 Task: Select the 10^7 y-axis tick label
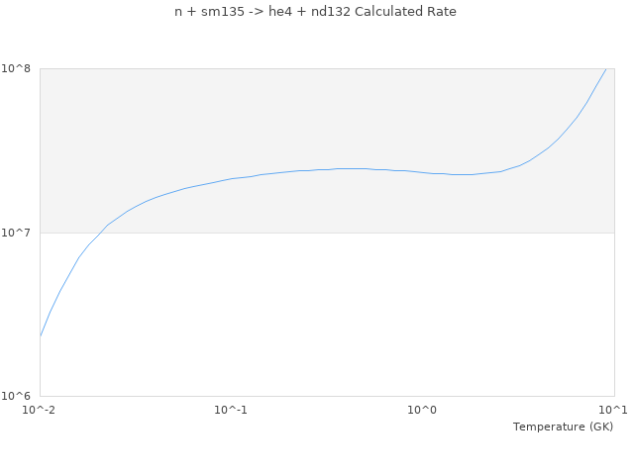click(x=19, y=233)
